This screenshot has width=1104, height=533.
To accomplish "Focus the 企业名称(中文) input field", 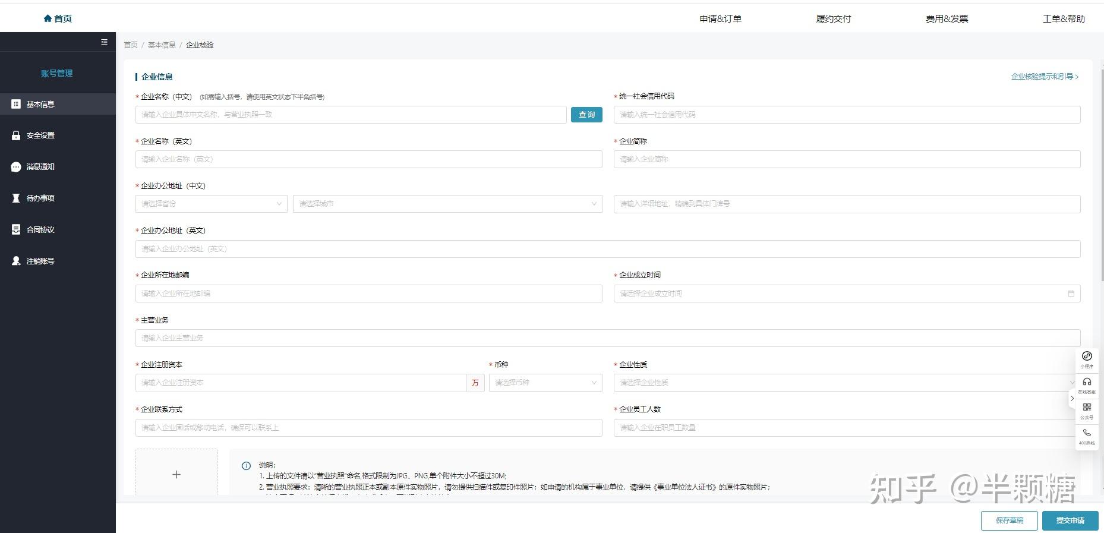I will 351,115.
